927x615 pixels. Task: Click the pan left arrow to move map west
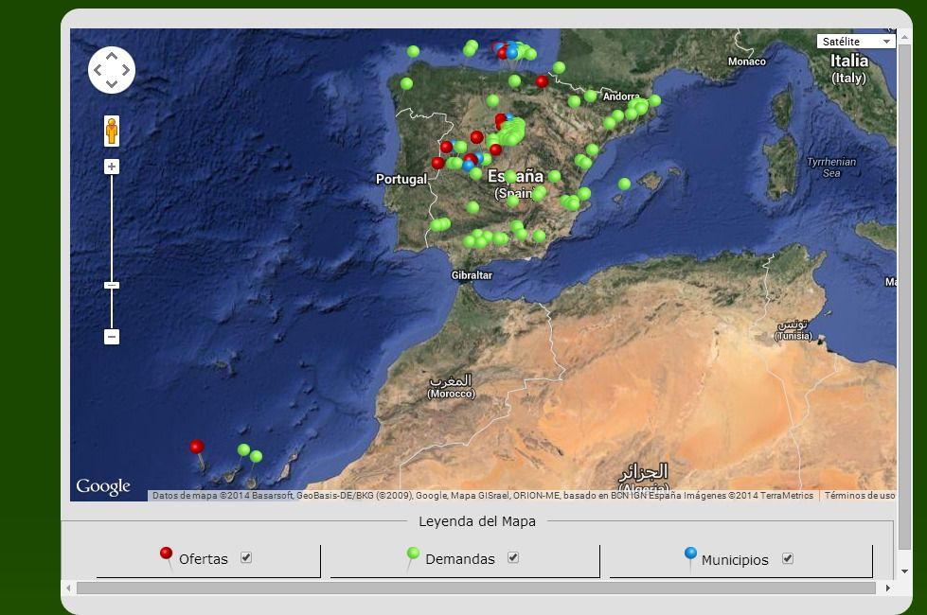click(98, 70)
